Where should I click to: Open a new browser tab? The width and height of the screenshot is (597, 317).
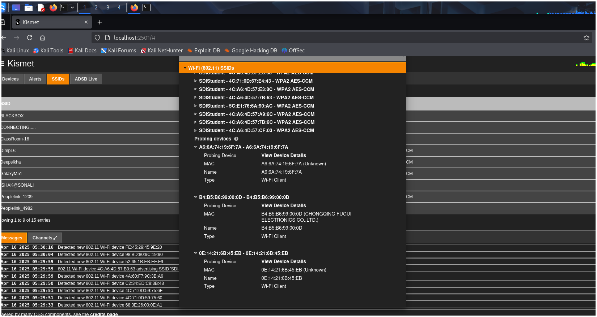point(100,22)
